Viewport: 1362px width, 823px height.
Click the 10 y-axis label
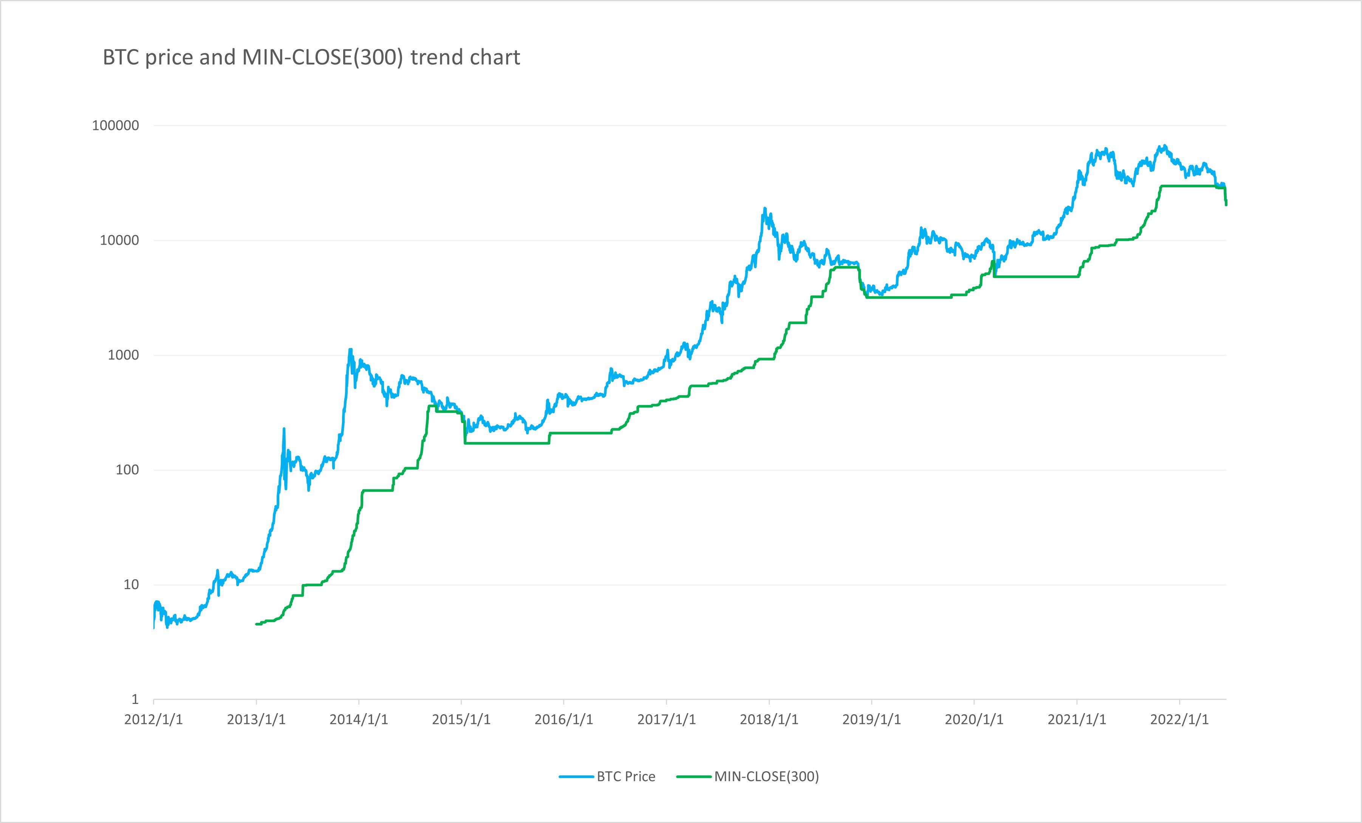(131, 584)
